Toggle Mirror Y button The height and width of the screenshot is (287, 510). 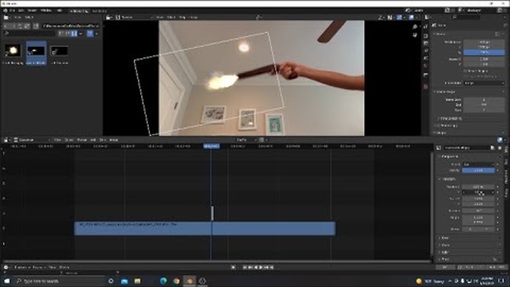(487, 229)
